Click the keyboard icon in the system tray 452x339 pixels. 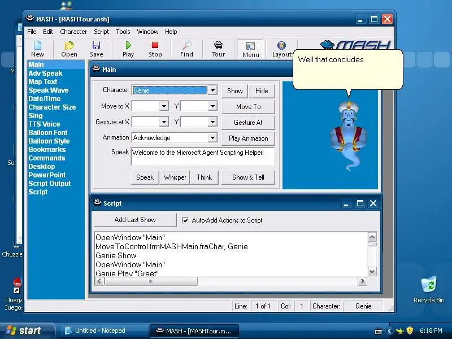pos(379,331)
